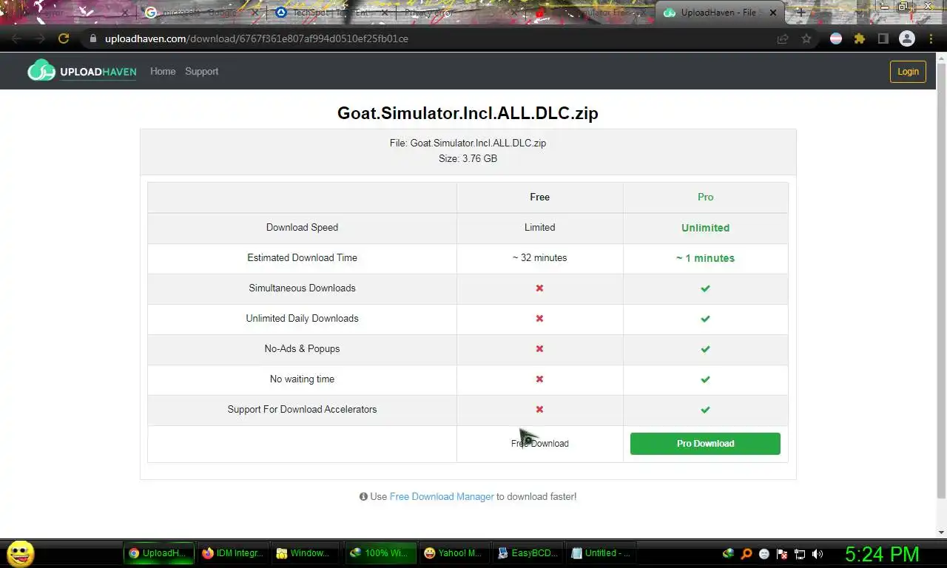Click the extension icon left of Extensions
This screenshot has width=947, height=568.
pos(836,38)
